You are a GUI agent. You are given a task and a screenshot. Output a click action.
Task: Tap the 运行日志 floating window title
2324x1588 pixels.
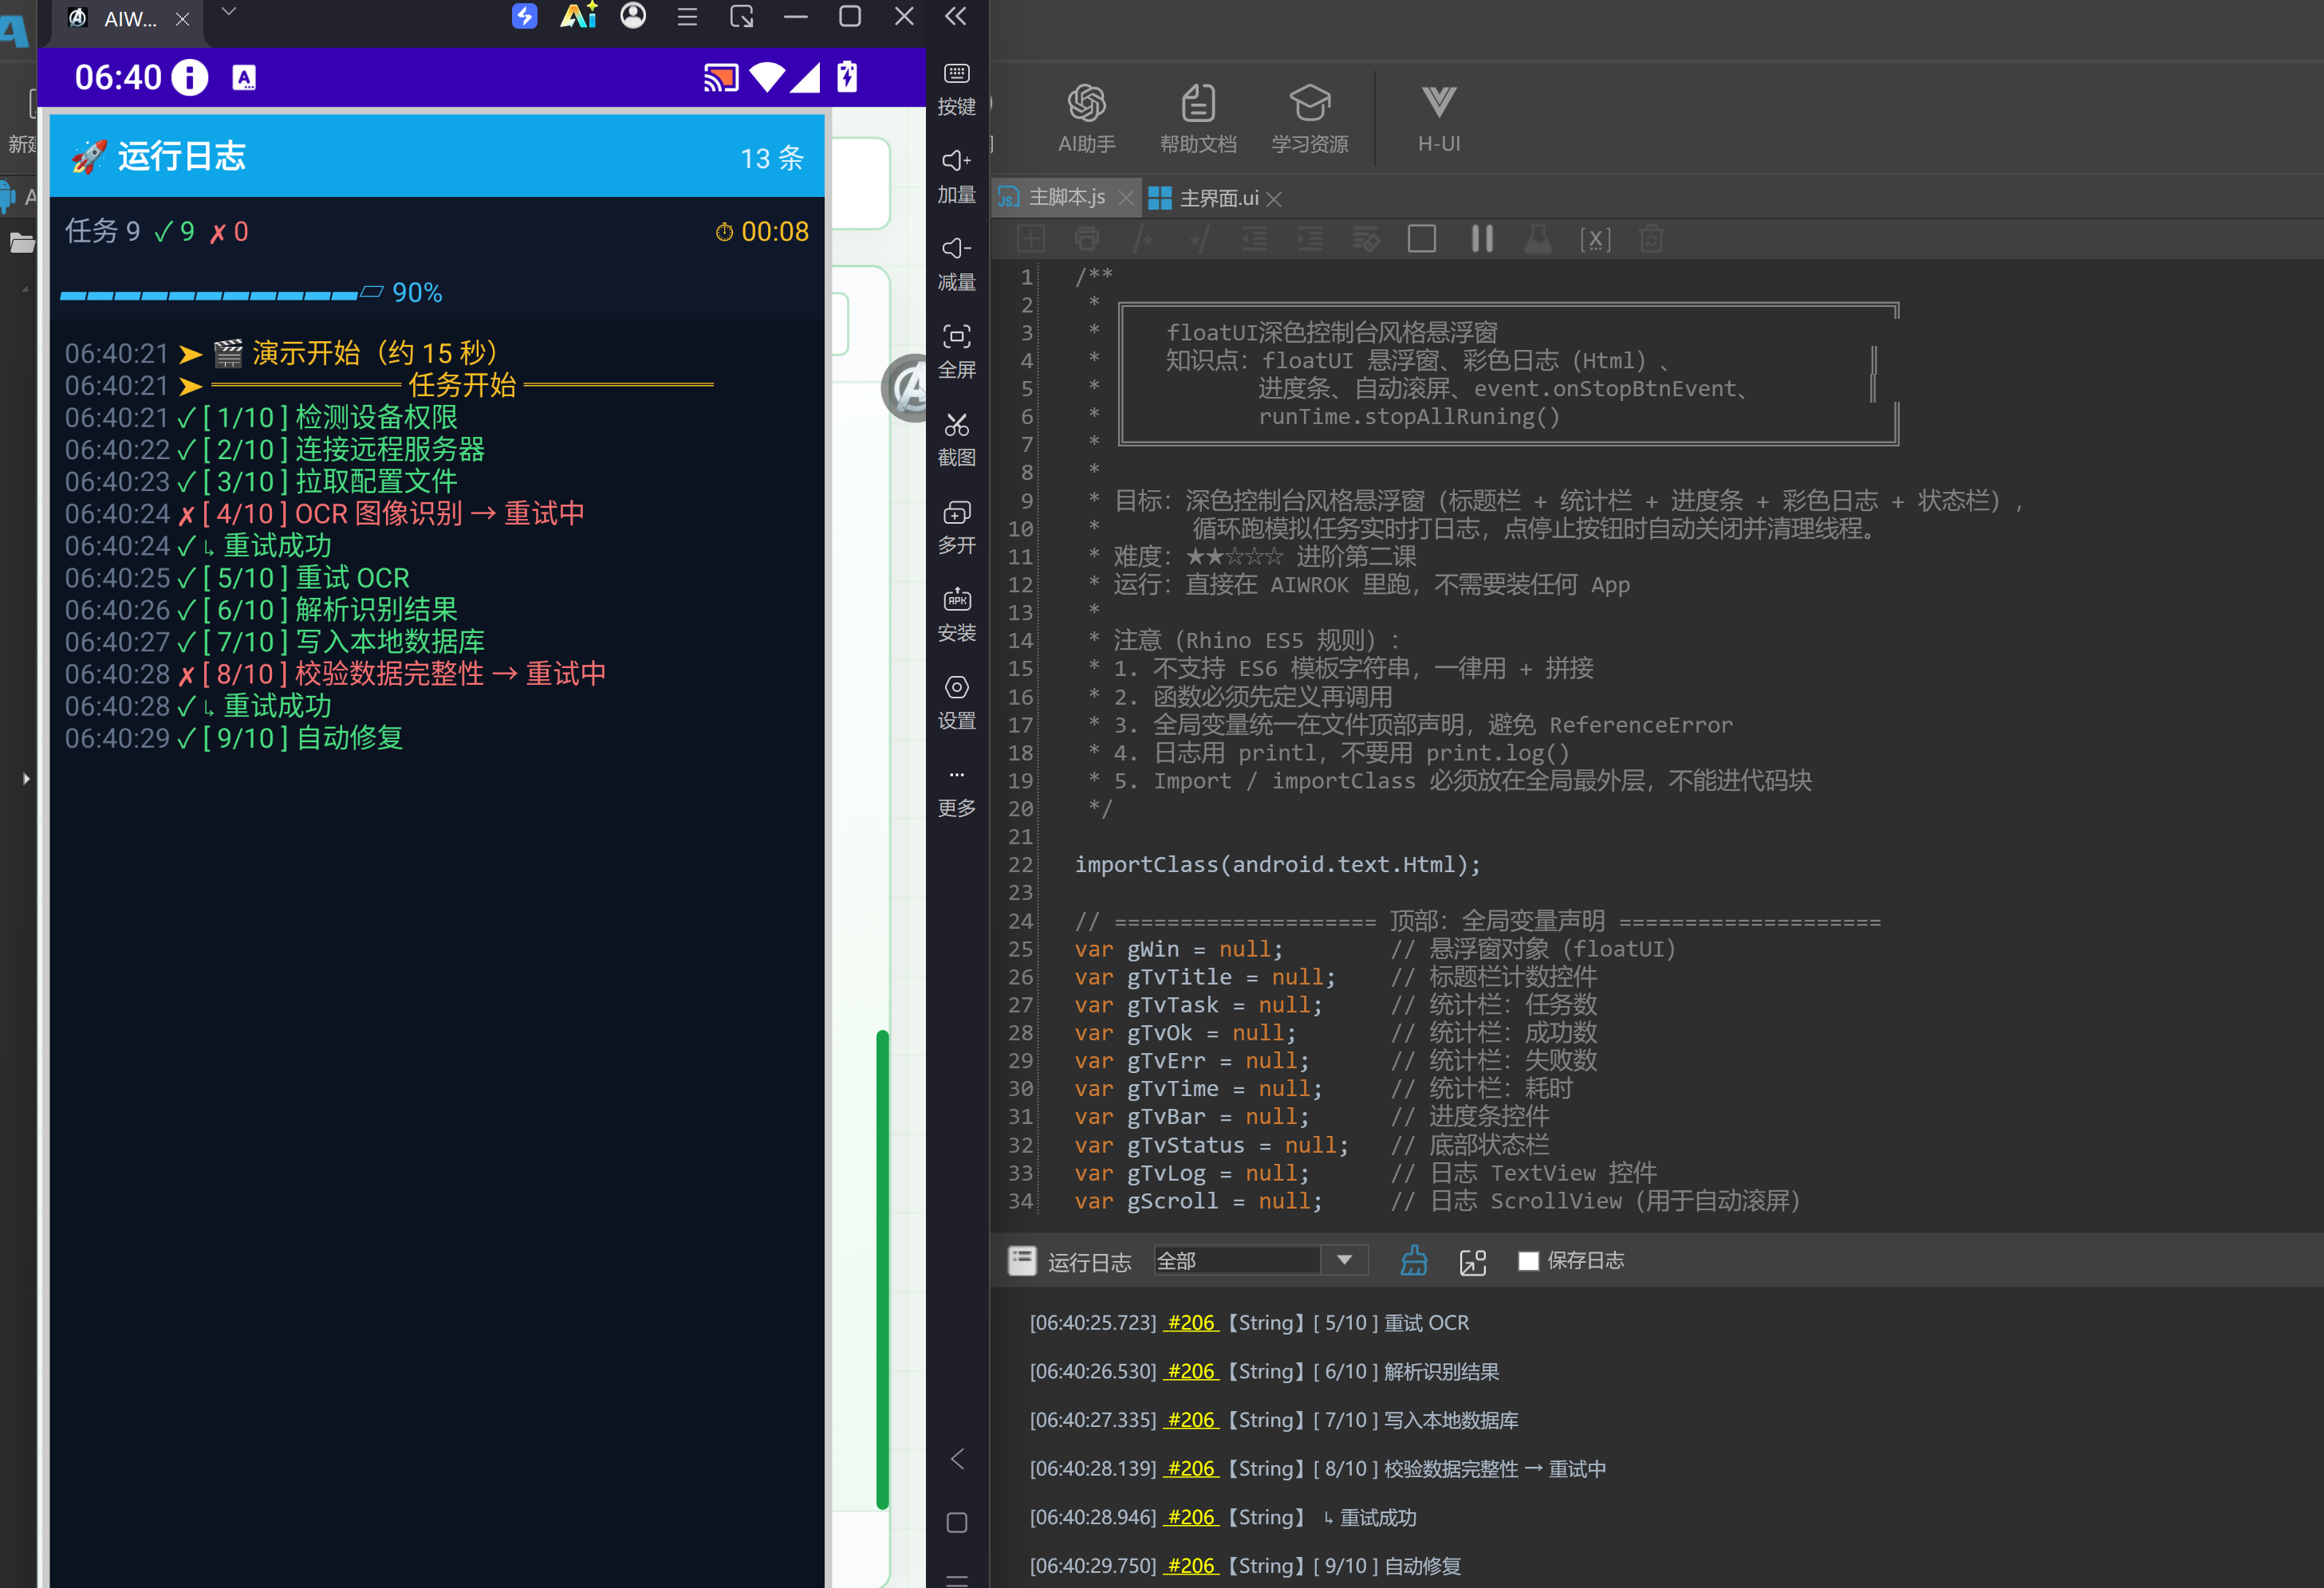(x=181, y=156)
